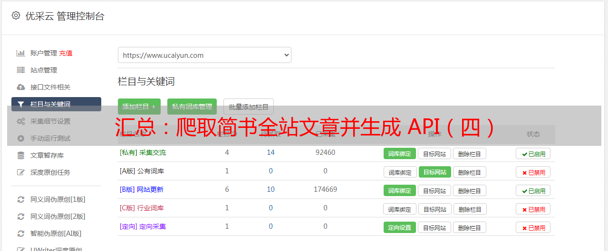Click the 批量添加栏目 button

[x=249, y=107]
